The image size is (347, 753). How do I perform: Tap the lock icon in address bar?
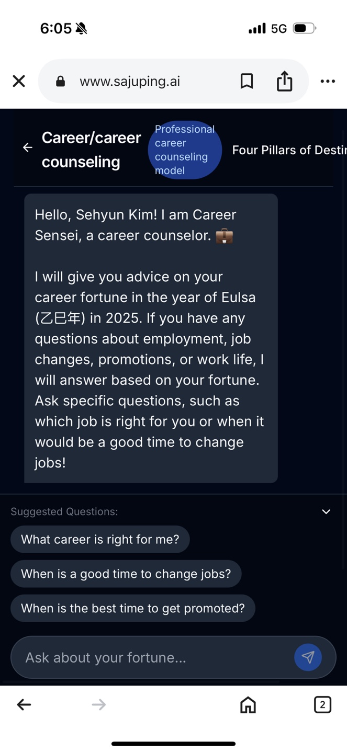tap(61, 82)
